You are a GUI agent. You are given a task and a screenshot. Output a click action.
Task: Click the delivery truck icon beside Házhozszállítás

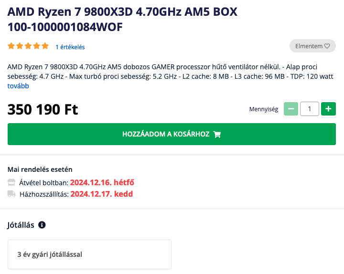tap(11, 194)
